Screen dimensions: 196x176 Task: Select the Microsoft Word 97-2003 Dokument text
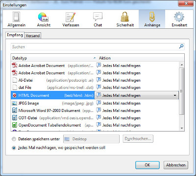tap(49, 110)
